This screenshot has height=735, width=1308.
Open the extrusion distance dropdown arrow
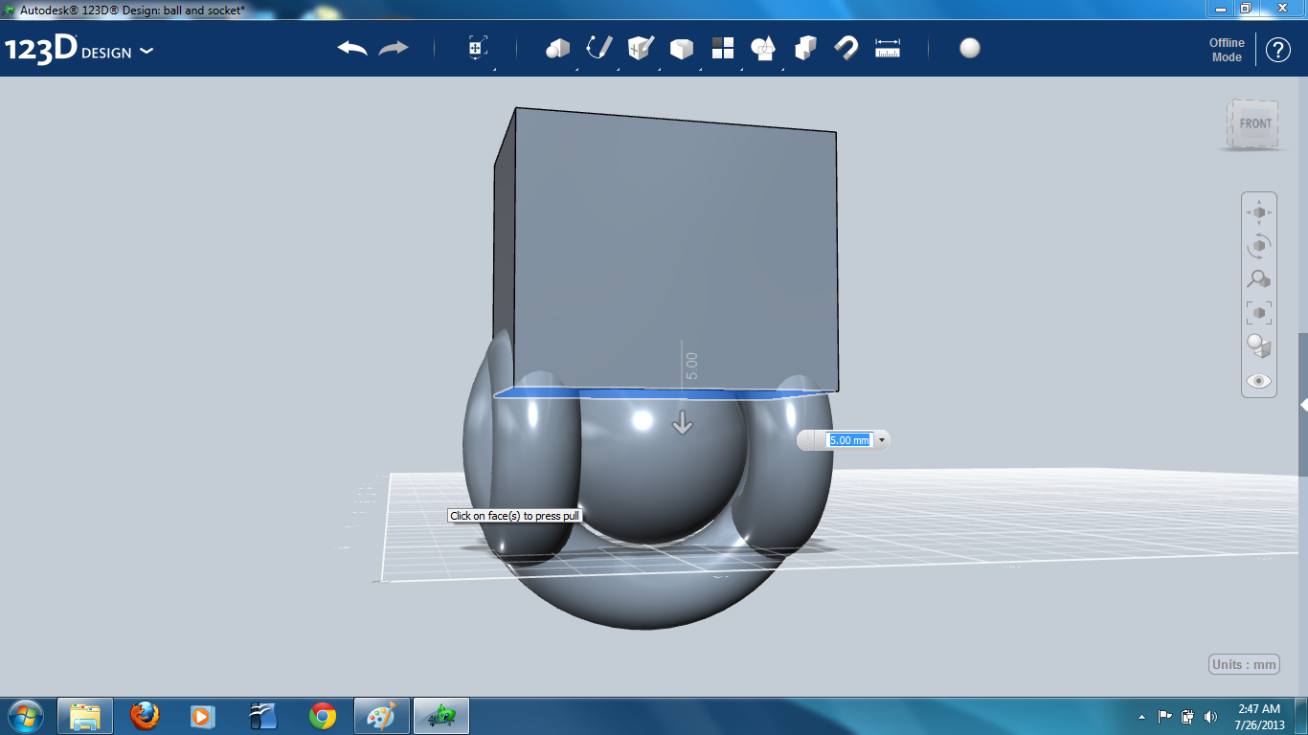(881, 440)
